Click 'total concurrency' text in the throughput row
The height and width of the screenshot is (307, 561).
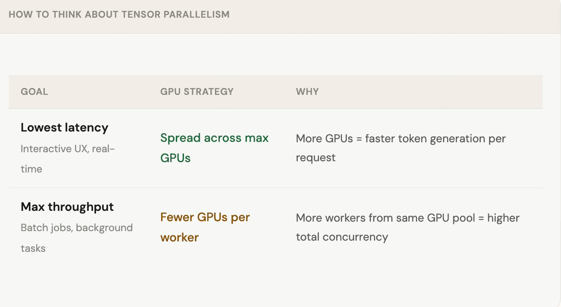[342, 237]
